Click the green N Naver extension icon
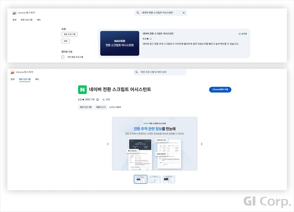The width and height of the screenshot is (294, 212). pyautogui.click(x=82, y=90)
